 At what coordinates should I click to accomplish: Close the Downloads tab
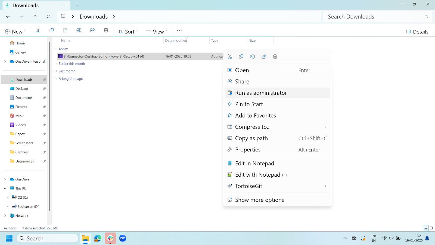(64, 5)
